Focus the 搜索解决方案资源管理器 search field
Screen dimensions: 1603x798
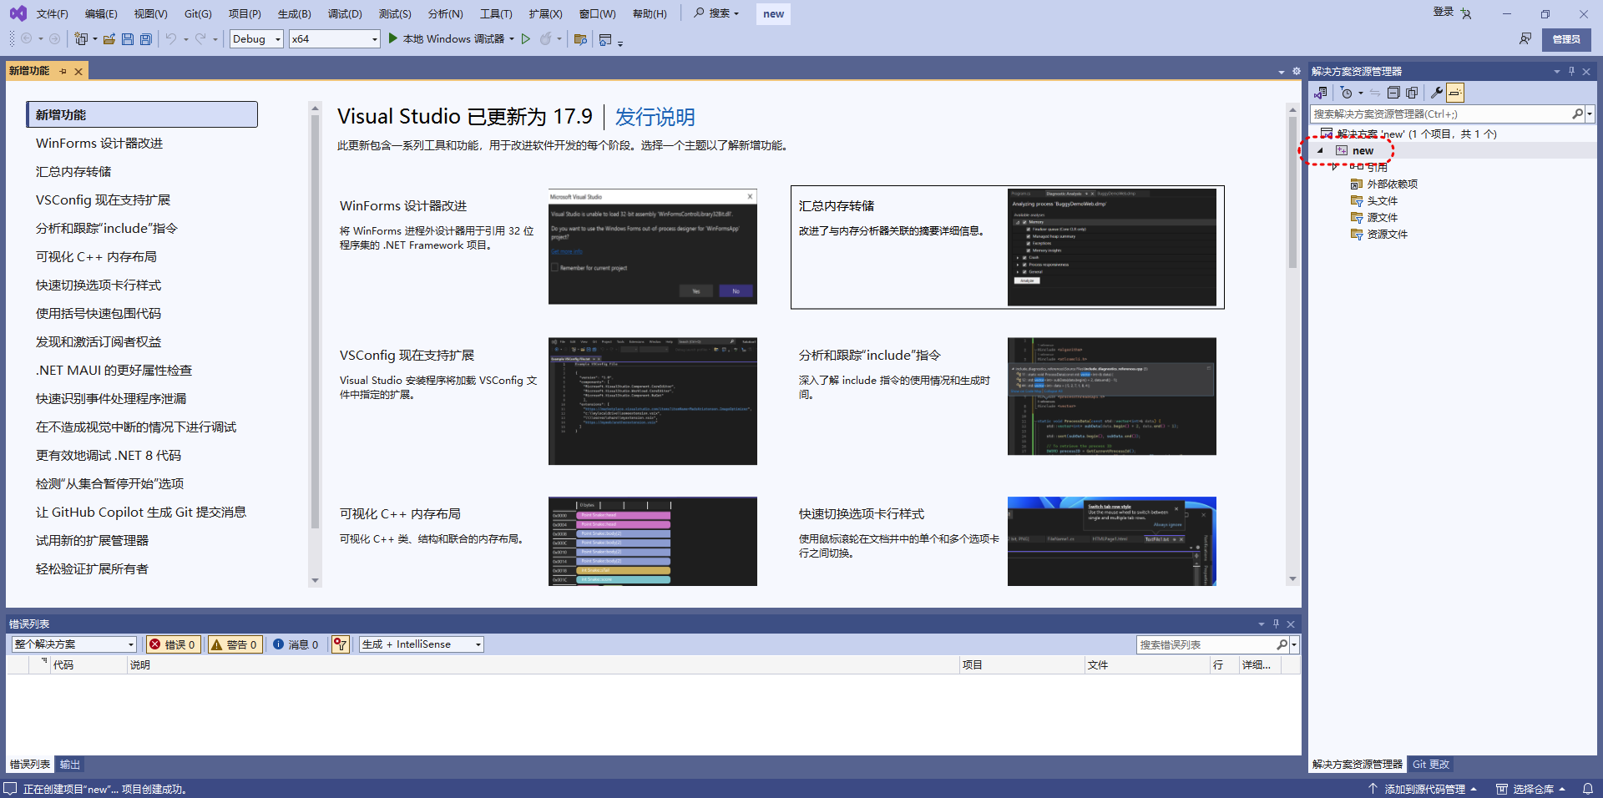click(1440, 114)
